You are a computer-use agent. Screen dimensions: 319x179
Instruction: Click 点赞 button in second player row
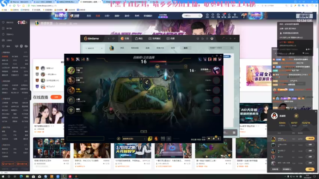[310, 145]
